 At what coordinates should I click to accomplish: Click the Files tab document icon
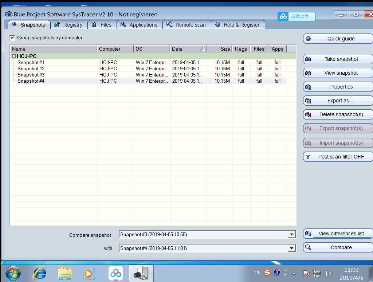[94, 24]
